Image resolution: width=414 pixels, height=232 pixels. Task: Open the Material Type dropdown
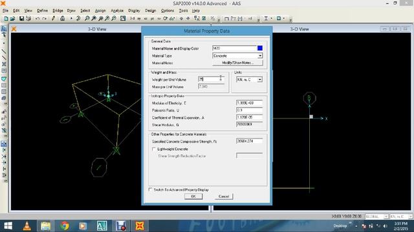[260, 56]
